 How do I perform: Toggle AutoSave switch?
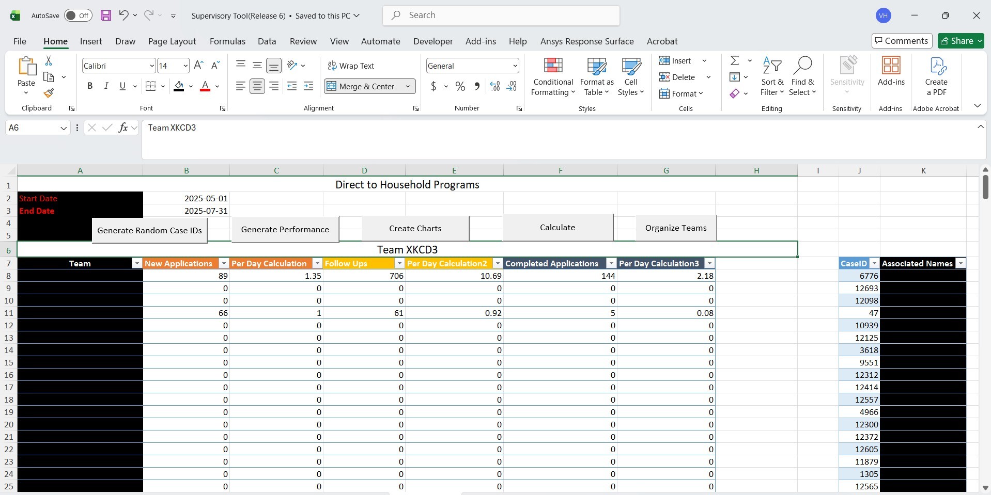78,15
